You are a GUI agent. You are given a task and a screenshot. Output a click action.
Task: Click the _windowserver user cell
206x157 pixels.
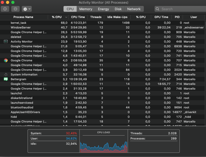[x=194, y=27]
